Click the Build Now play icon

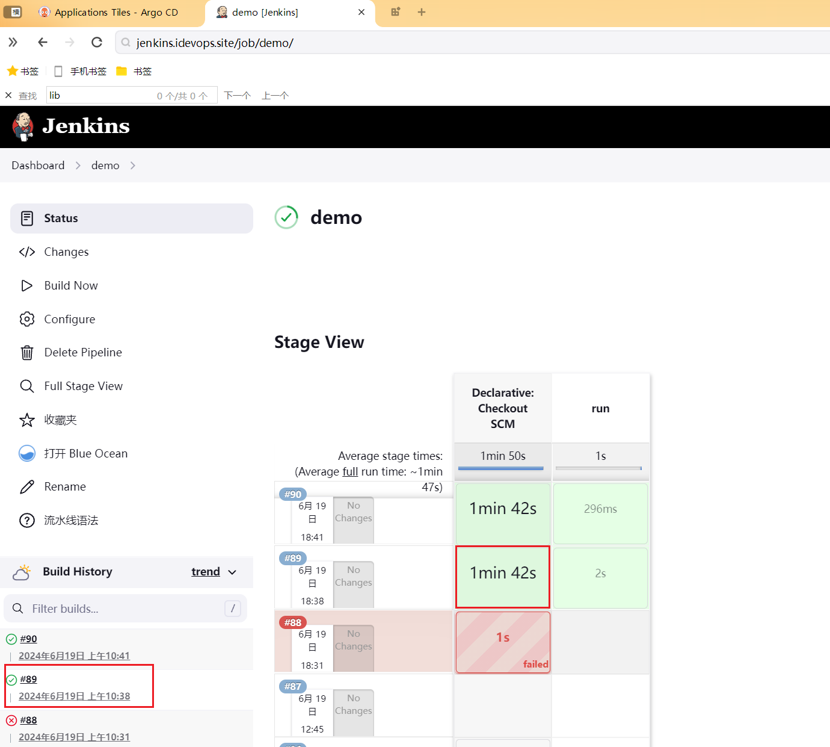27,286
